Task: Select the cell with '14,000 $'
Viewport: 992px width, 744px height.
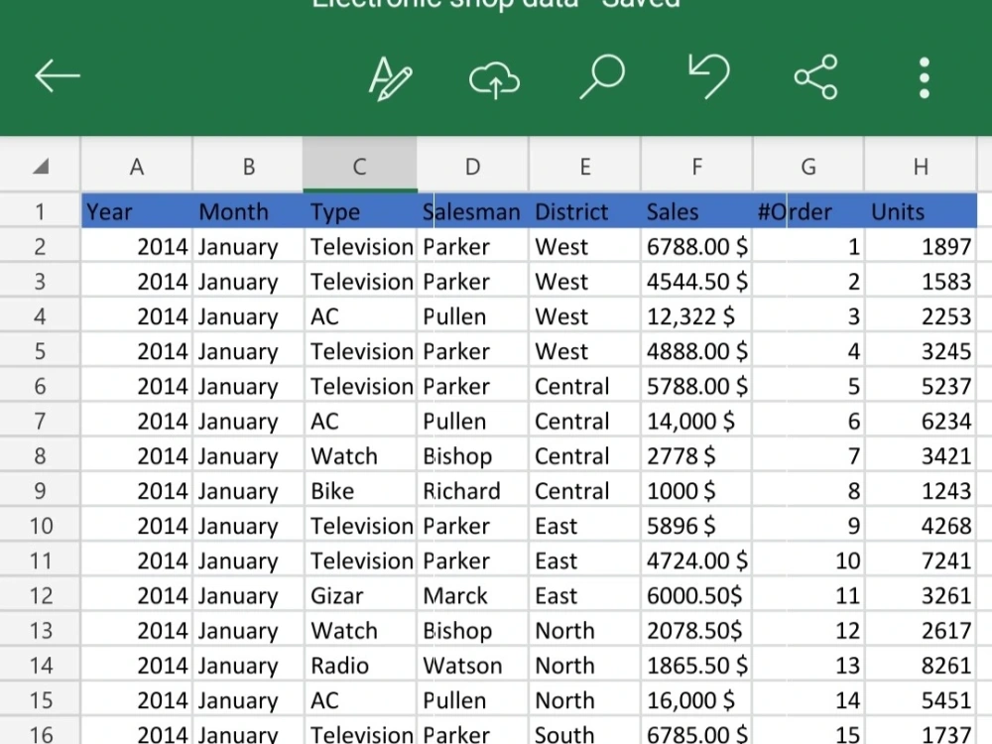Action: click(x=696, y=421)
